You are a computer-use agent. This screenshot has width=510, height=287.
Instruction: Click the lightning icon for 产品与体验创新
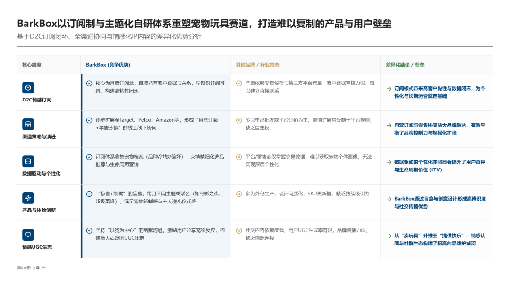28,197
